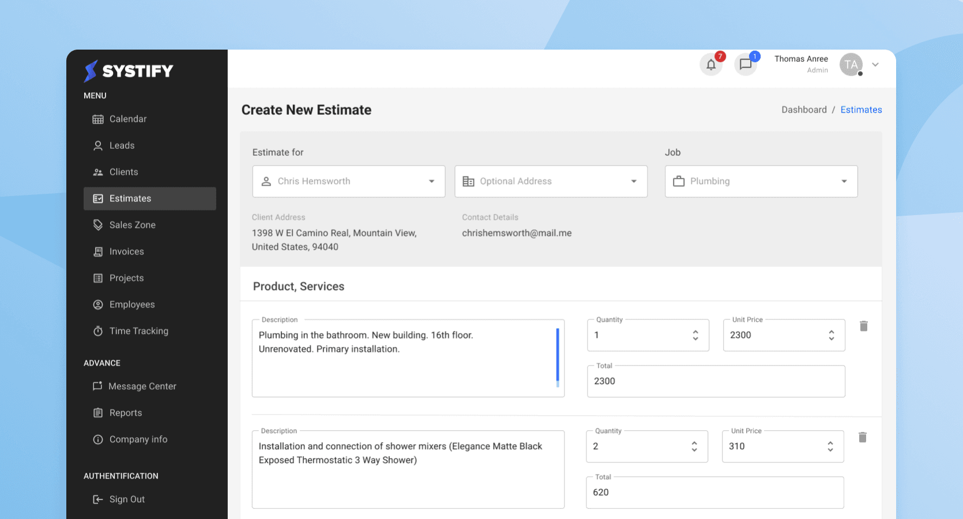Image resolution: width=963 pixels, height=519 pixels.
Task: Click the Systify logo
Action: [x=129, y=71]
